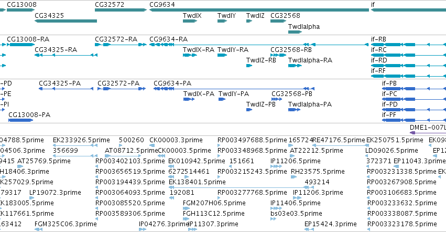
Task: Click the 'if' gene label
Action: click(x=373, y=5)
